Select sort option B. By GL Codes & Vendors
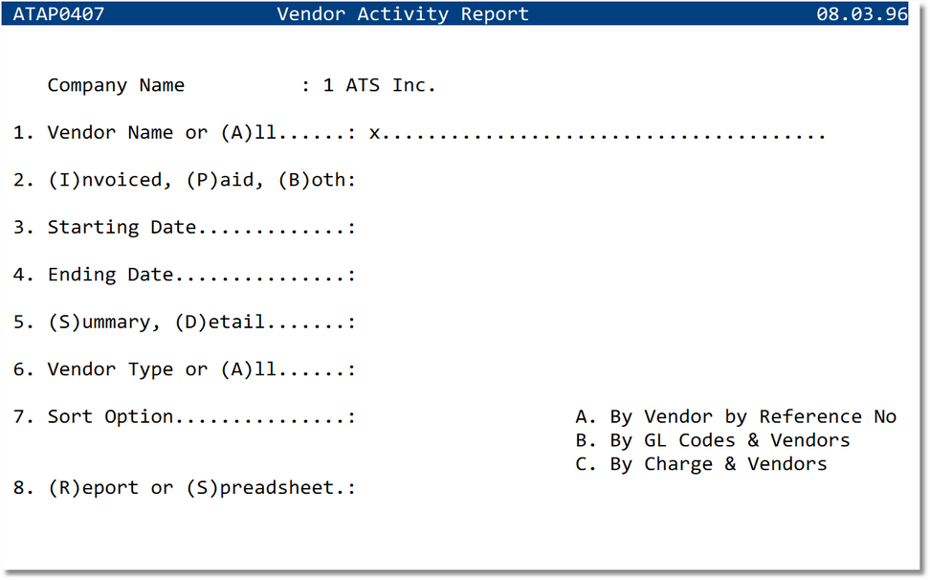The image size is (930, 580). point(714,440)
